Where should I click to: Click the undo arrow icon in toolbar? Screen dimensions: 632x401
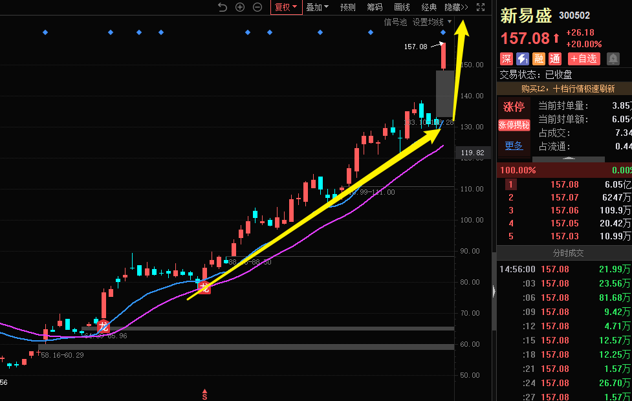[x=223, y=7]
